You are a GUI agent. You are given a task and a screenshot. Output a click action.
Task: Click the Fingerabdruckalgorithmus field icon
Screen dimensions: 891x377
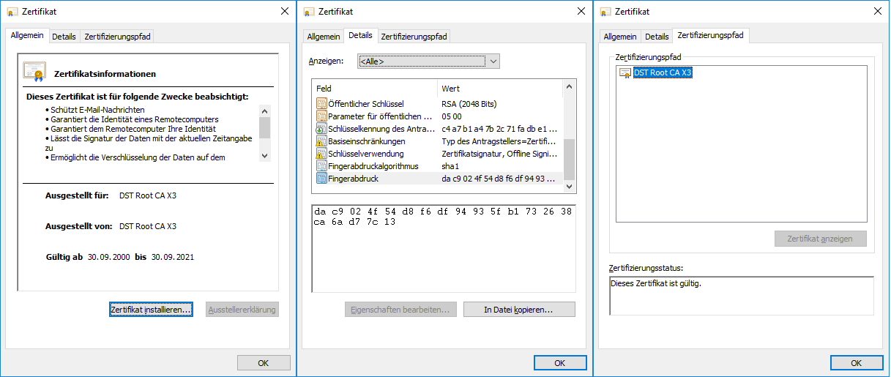click(321, 166)
